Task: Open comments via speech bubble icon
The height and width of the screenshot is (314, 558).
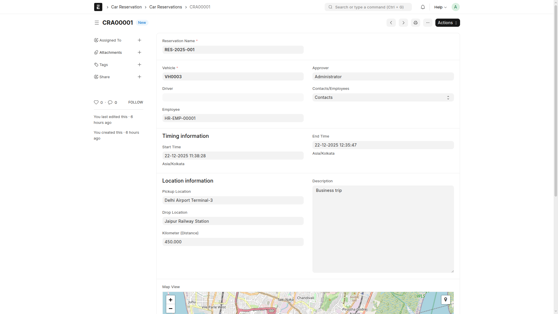Action: (x=110, y=102)
